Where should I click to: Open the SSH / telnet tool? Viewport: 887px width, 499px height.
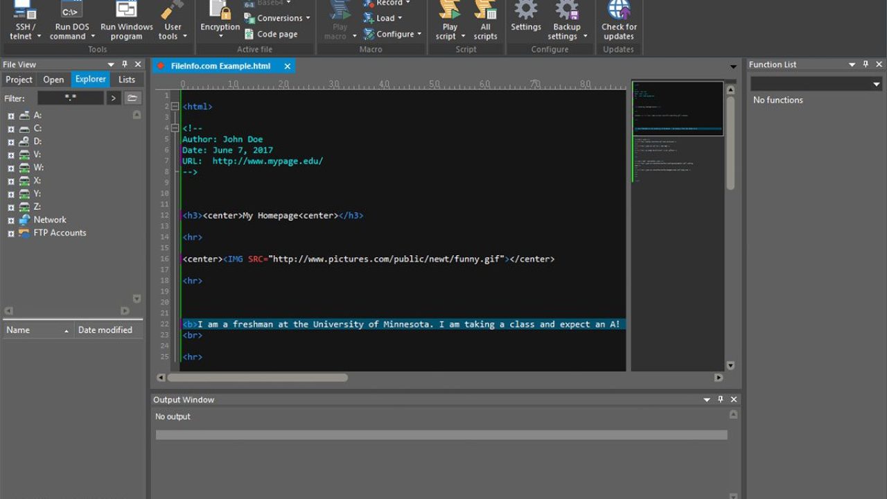click(x=26, y=21)
